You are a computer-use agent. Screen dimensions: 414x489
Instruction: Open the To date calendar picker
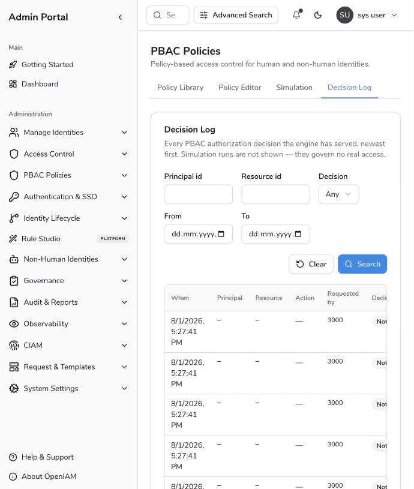(298, 234)
